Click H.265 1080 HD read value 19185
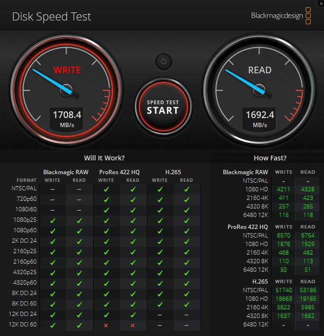The image size is (324, 336). point(308,299)
